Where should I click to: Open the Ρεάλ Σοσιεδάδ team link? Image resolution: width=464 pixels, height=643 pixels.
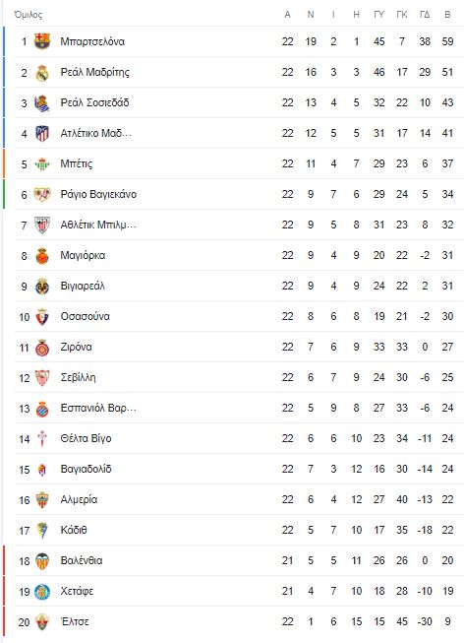[x=94, y=102]
